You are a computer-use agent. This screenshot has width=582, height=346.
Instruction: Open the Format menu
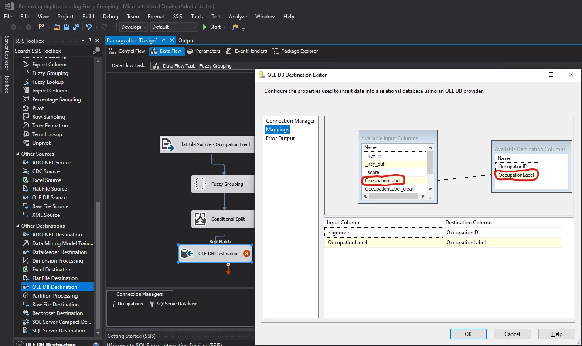(156, 17)
